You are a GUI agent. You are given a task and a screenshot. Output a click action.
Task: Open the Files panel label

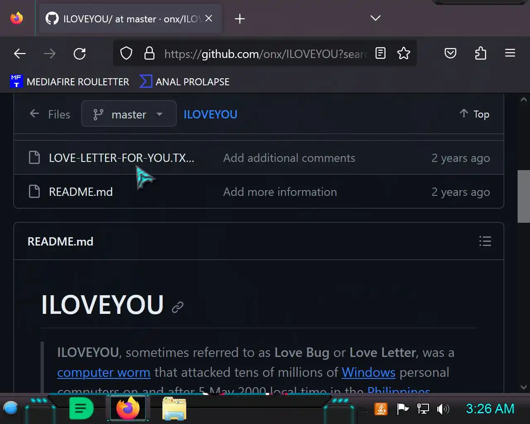(59, 114)
